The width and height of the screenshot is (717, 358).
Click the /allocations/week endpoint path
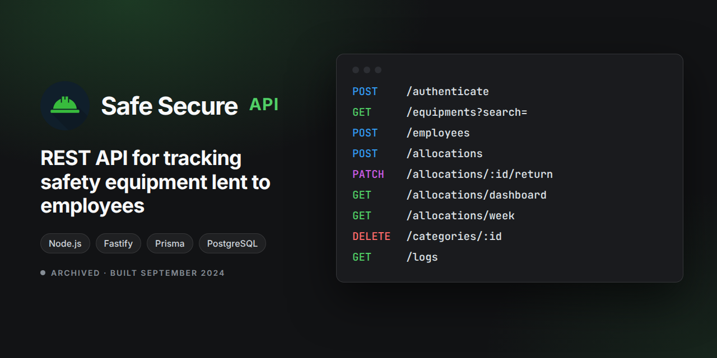(460, 215)
